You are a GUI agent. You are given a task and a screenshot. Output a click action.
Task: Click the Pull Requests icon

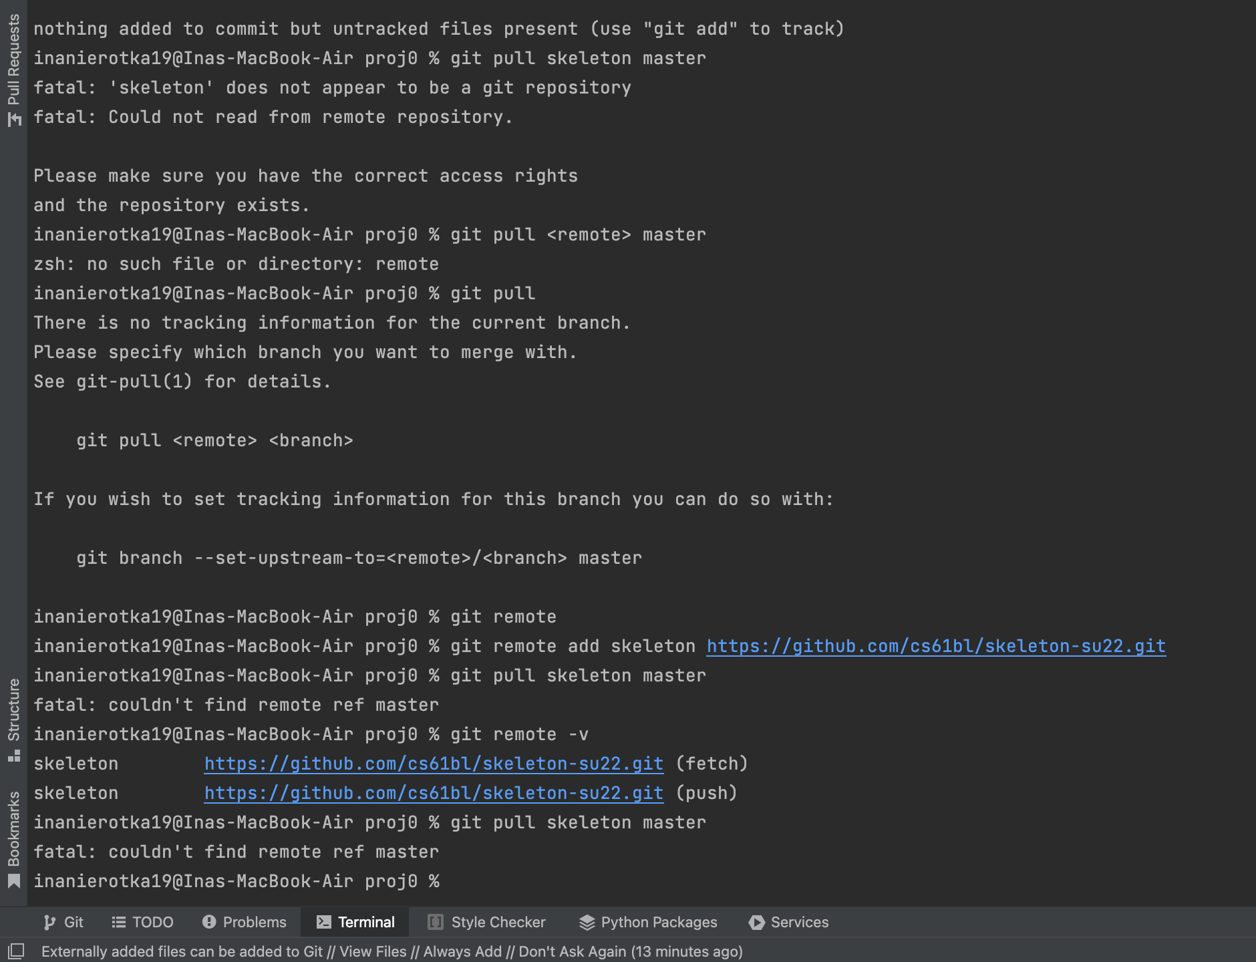click(x=14, y=120)
